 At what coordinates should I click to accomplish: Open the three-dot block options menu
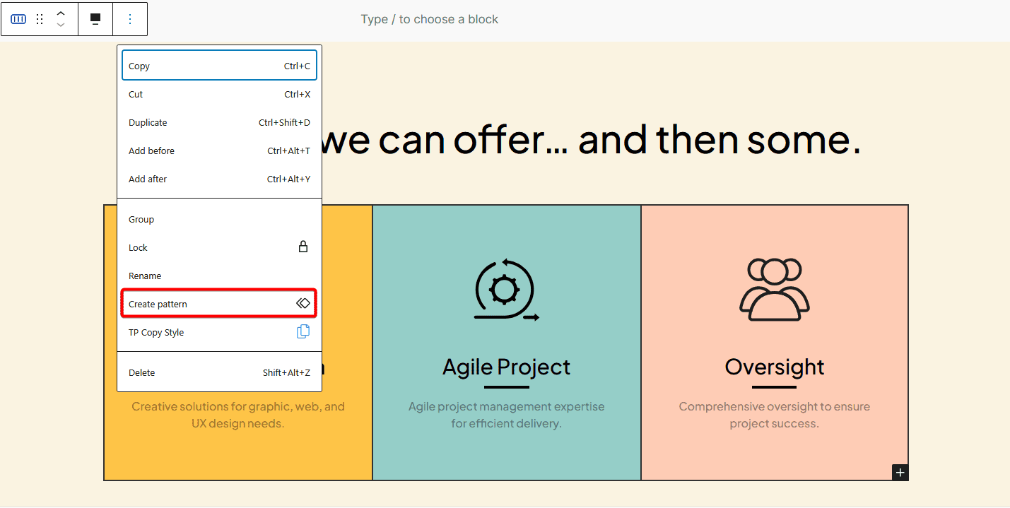click(x=130, y=19)
